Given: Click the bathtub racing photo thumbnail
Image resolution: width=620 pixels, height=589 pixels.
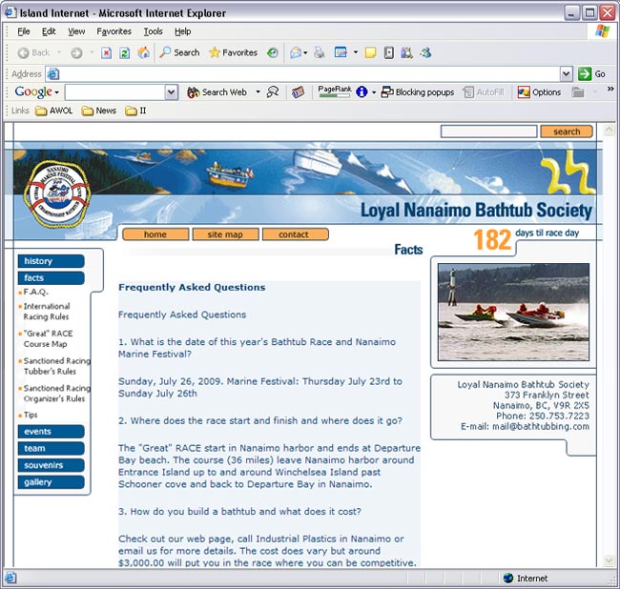Looking at the screenshot, I should [513, 312].
